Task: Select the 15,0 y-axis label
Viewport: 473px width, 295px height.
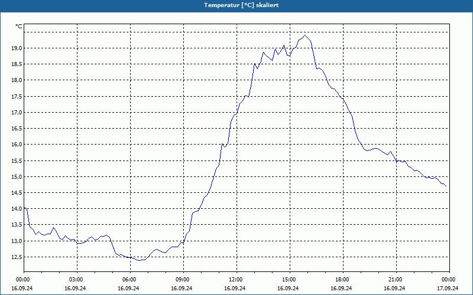Action: 17,176
